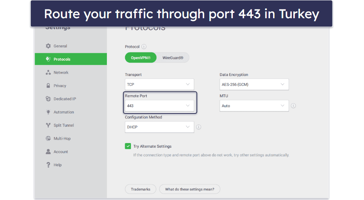Click the Multi-Hop globe icon
Image resolution: width=364 pixels, height=200 pixels.
48,139
